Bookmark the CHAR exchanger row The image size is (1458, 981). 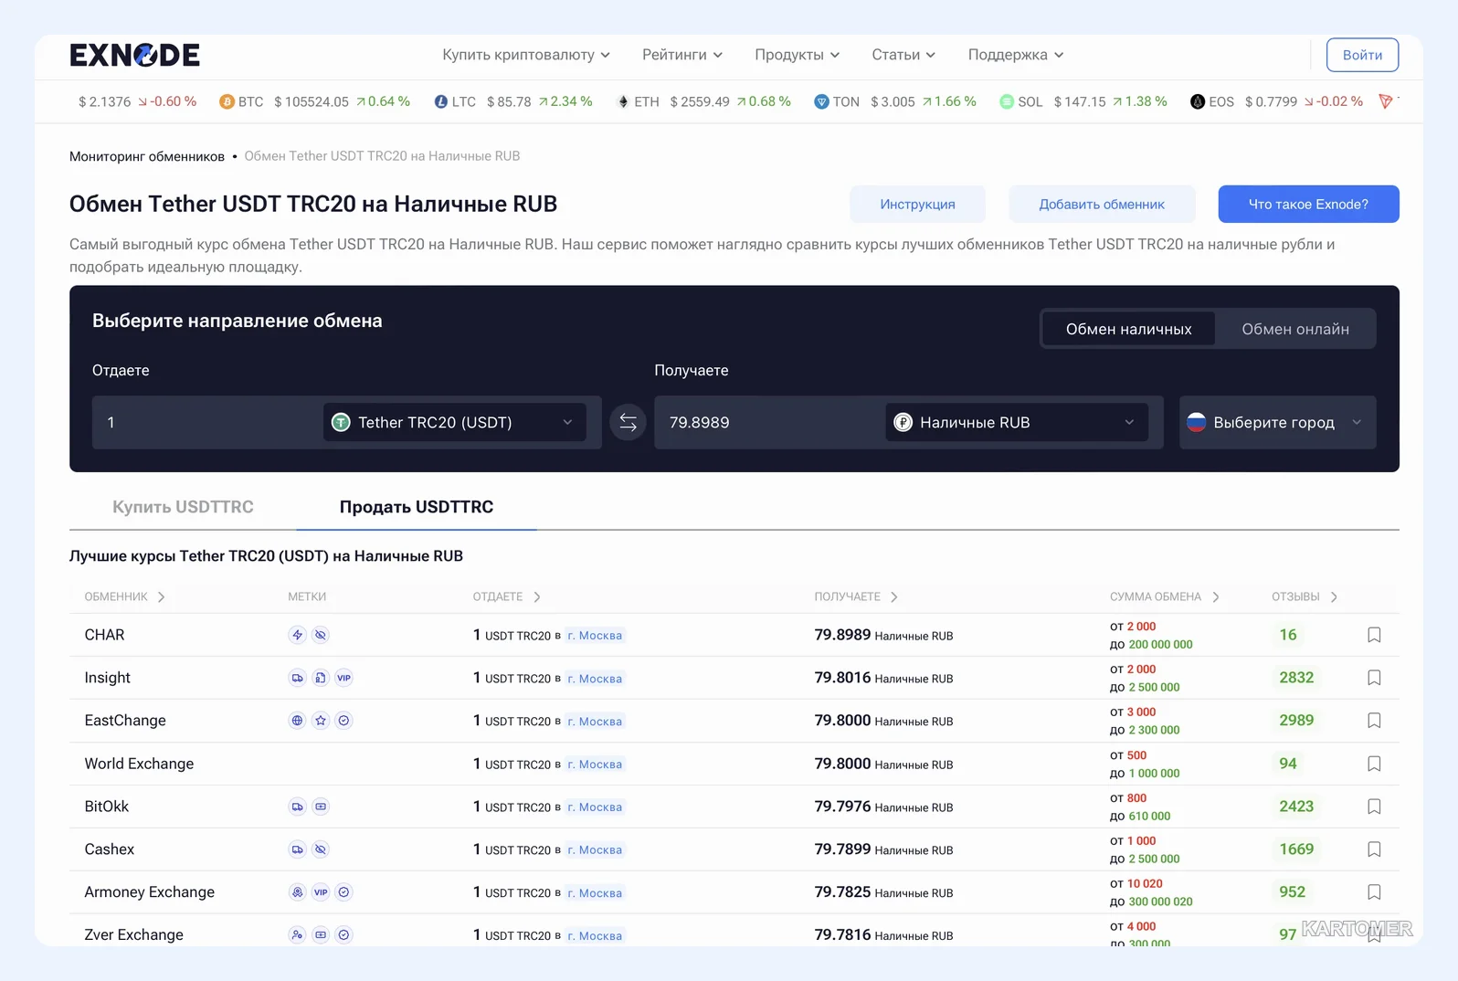pos(1374,635)
